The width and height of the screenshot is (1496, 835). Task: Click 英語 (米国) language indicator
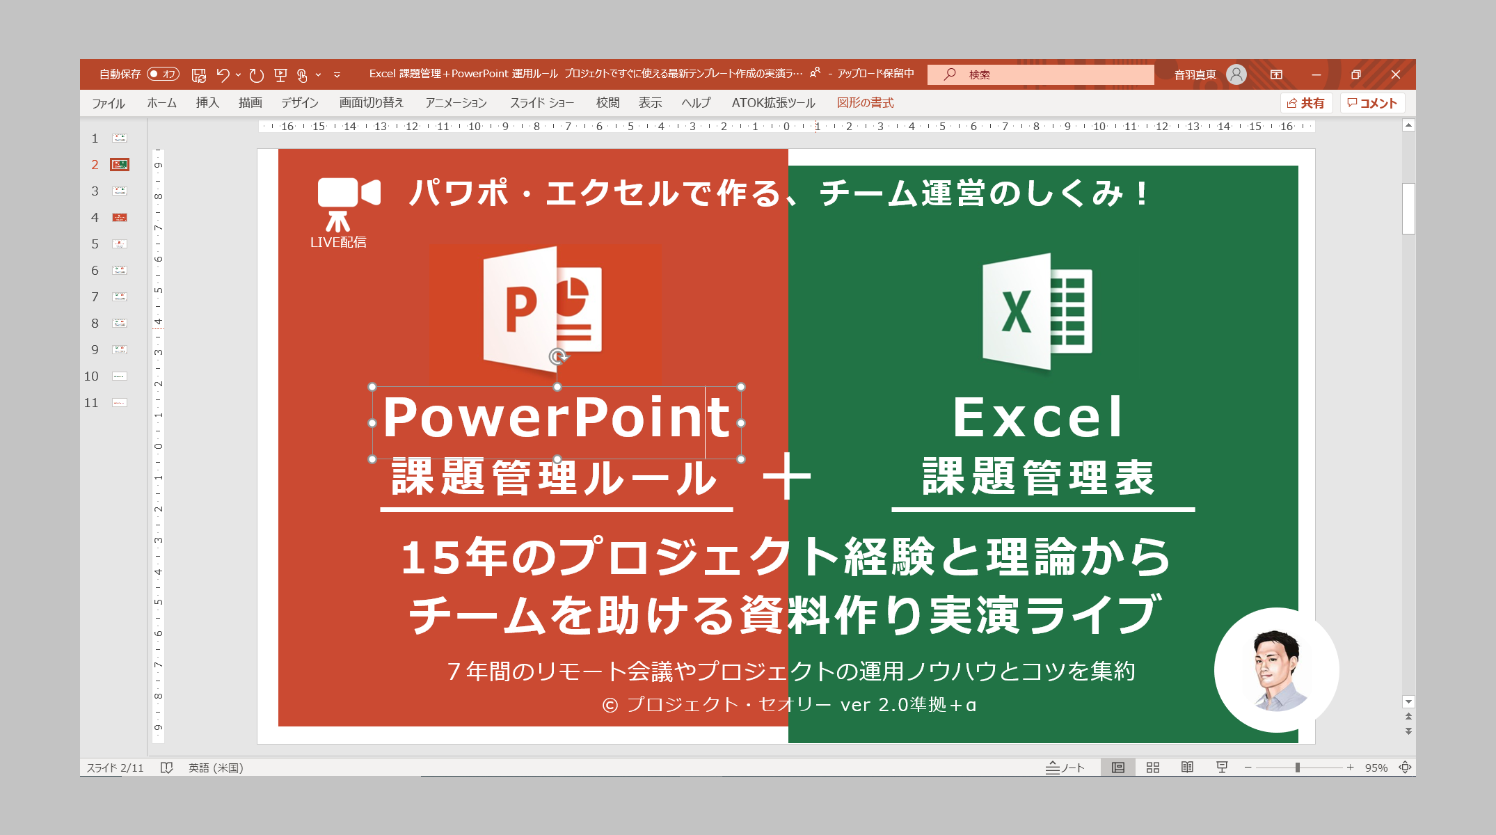(216, 768)
